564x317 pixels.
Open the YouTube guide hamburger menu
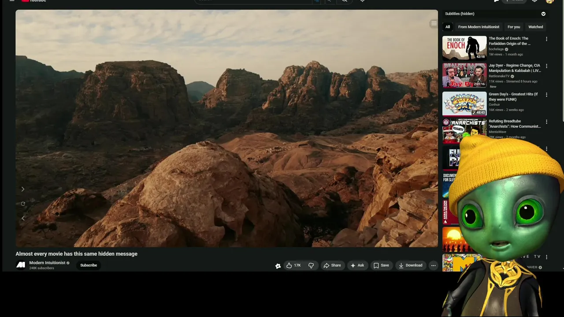tap(12, 1)
